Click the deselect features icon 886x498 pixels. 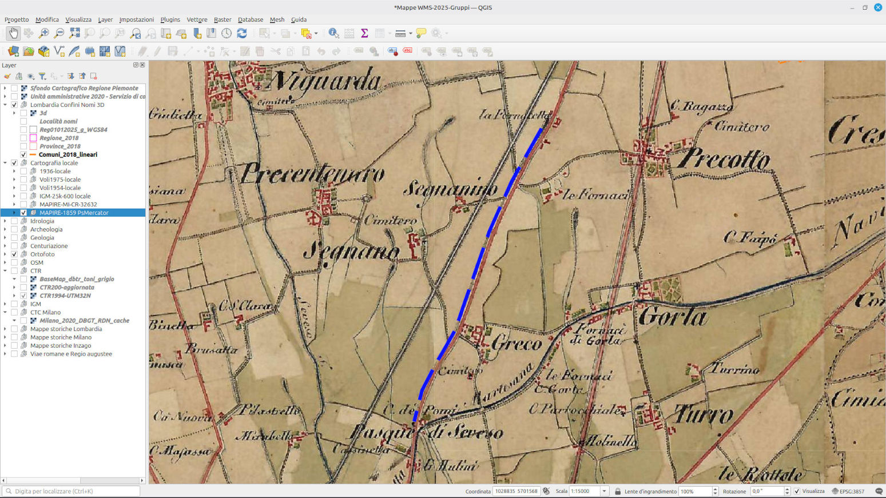(x=306, y=33)
